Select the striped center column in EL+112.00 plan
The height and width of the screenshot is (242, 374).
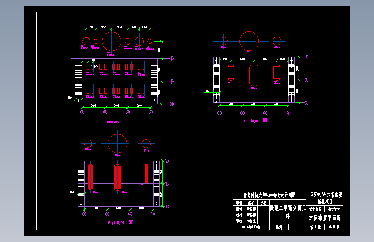coord(117,177)
